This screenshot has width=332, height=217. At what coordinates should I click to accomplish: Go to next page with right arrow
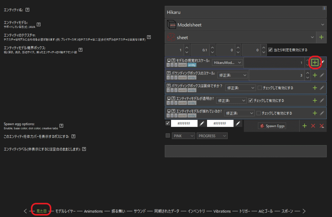click(304, 211)
